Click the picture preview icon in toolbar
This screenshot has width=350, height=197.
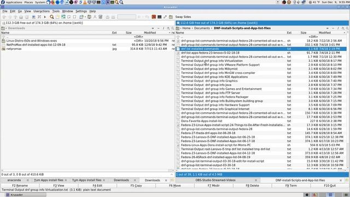tap(63, 17)
